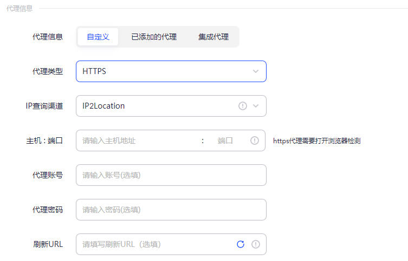The height and width of the screenshot is (261, 408).
Task: Click the gray 代理信息 section heading
Action: (20, 9)
